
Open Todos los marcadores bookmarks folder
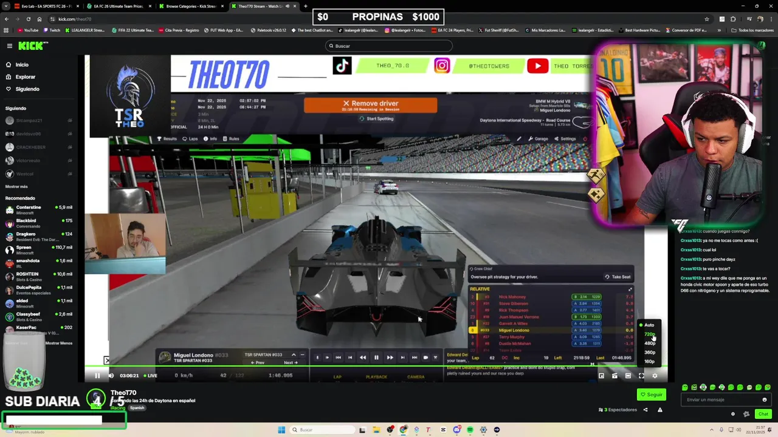click(752, 30)
